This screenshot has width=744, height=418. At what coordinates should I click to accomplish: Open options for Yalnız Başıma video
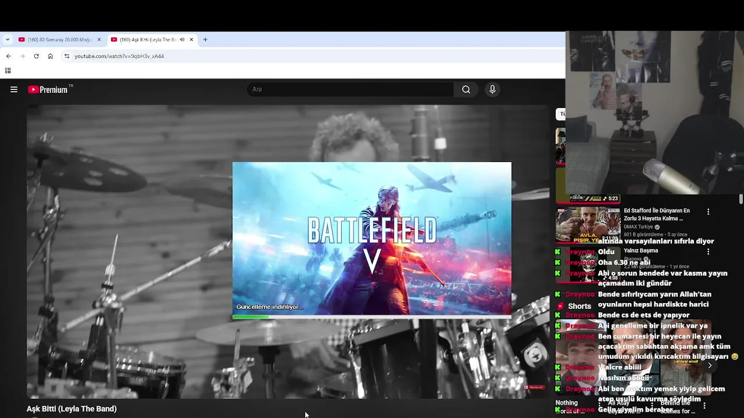click(708, 251)
